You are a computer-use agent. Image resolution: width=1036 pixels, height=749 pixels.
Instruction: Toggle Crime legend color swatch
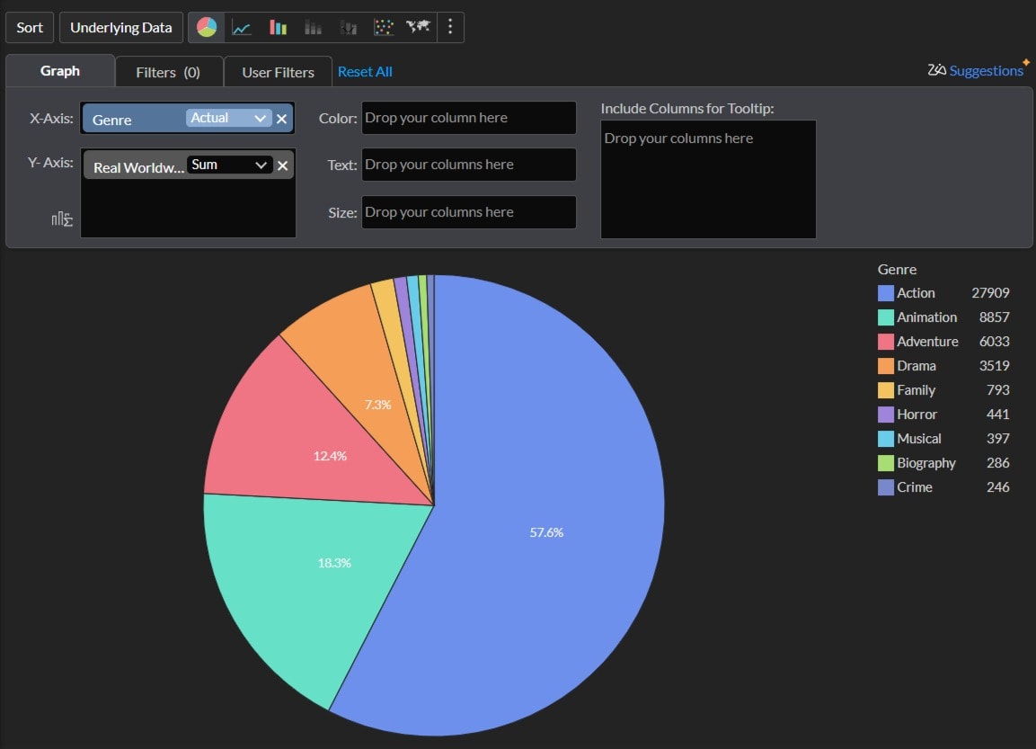point(885,487)
